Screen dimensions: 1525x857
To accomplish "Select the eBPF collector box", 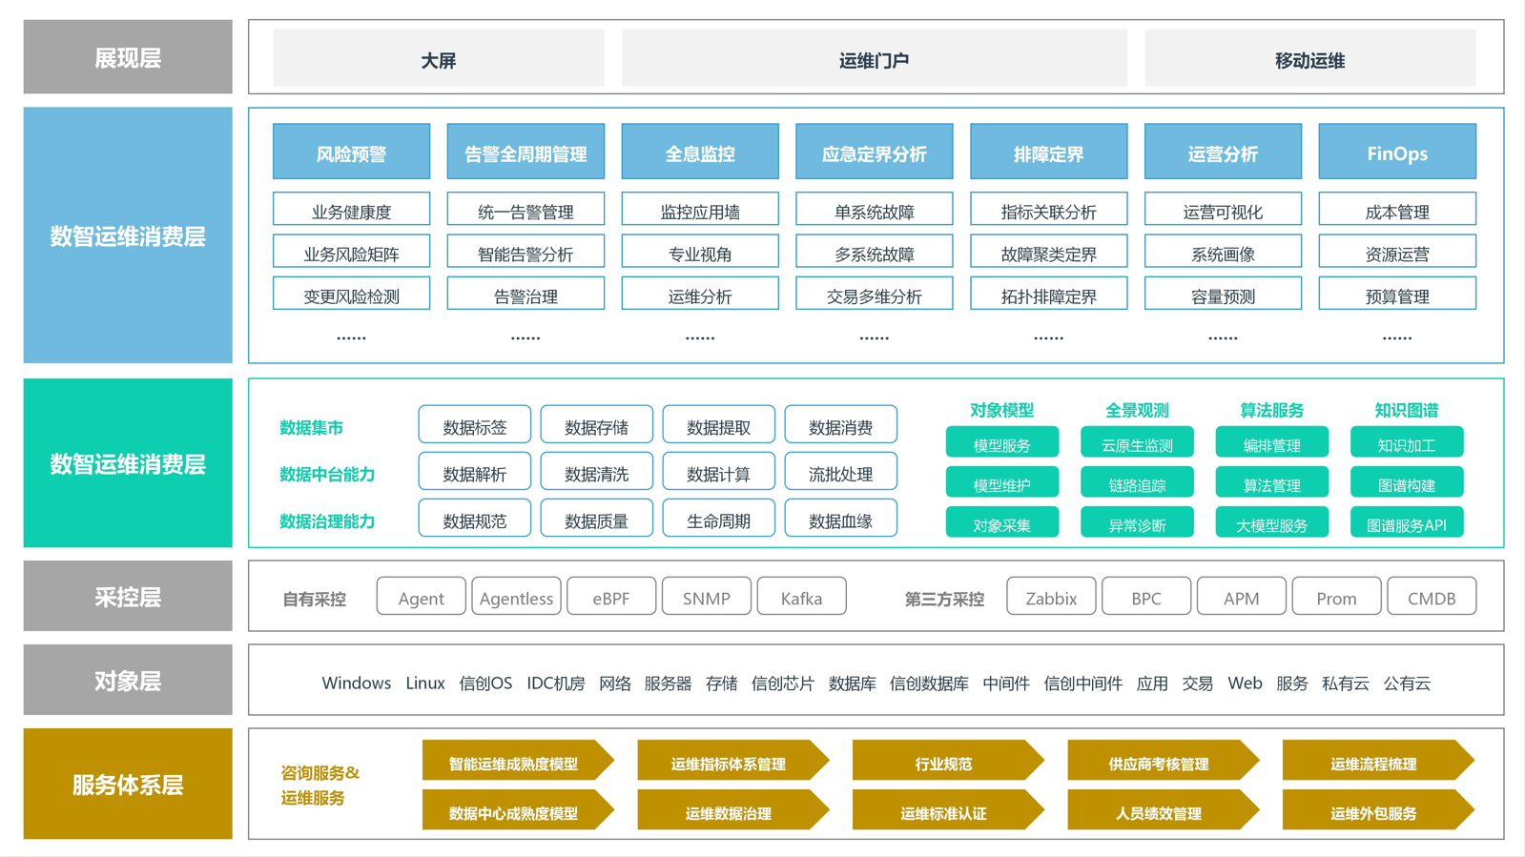I will pyautogui.click(x=611, y=597).
